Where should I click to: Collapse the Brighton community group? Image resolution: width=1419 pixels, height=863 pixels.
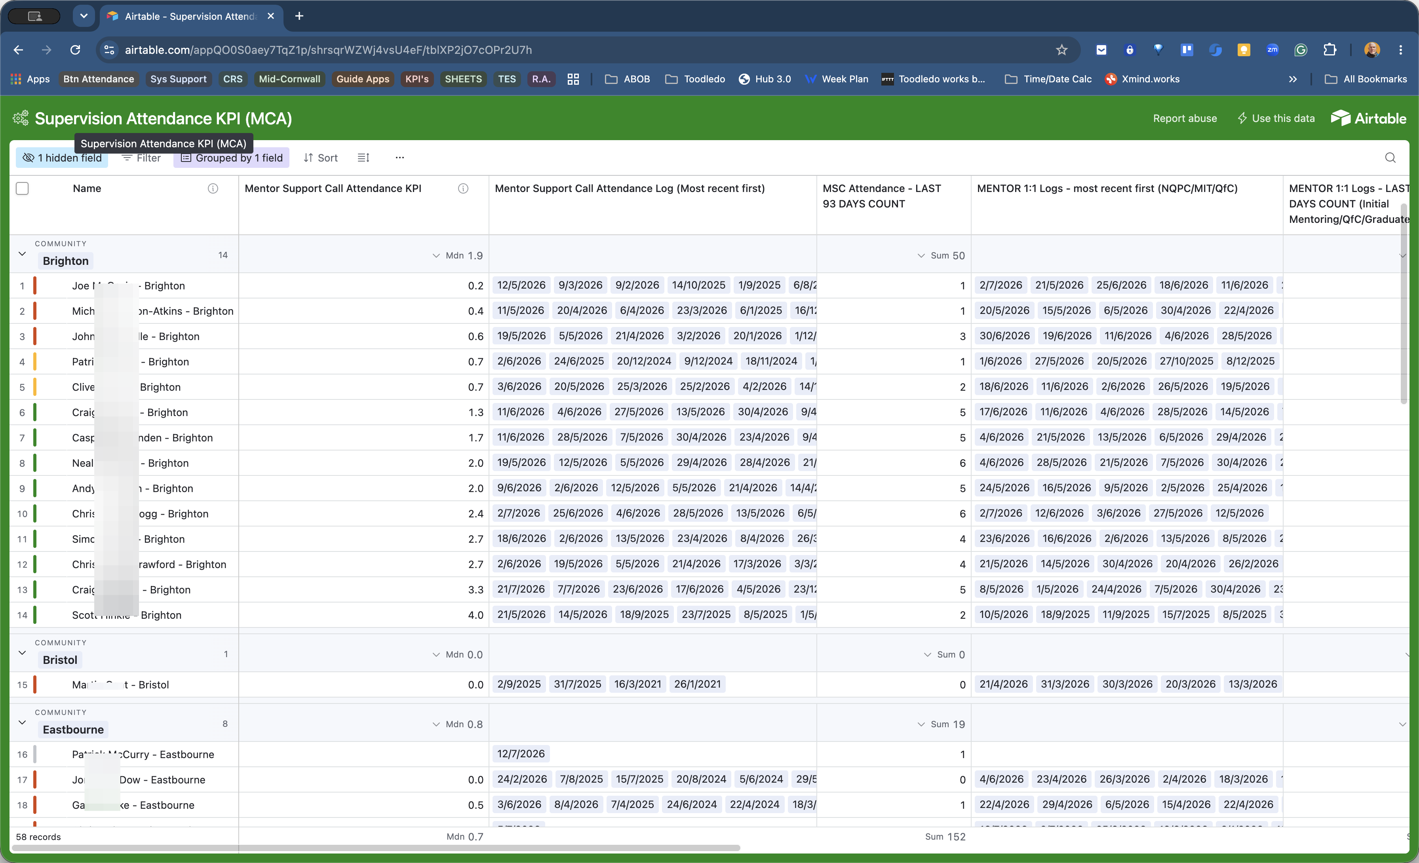tap(23, 254)
